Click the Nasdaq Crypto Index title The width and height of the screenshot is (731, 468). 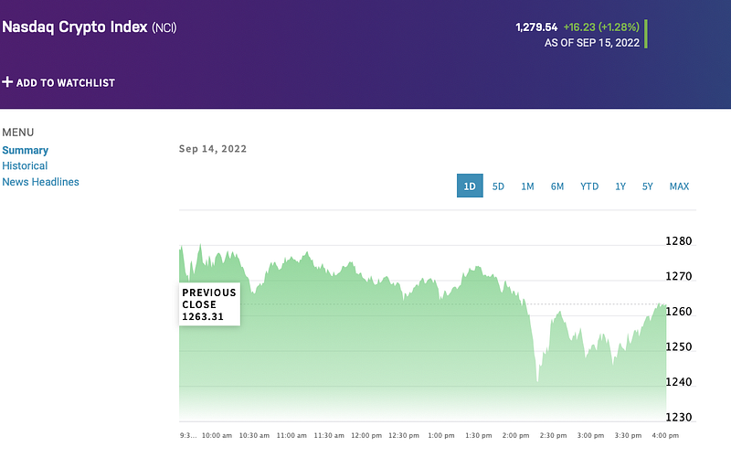(74, 27)
